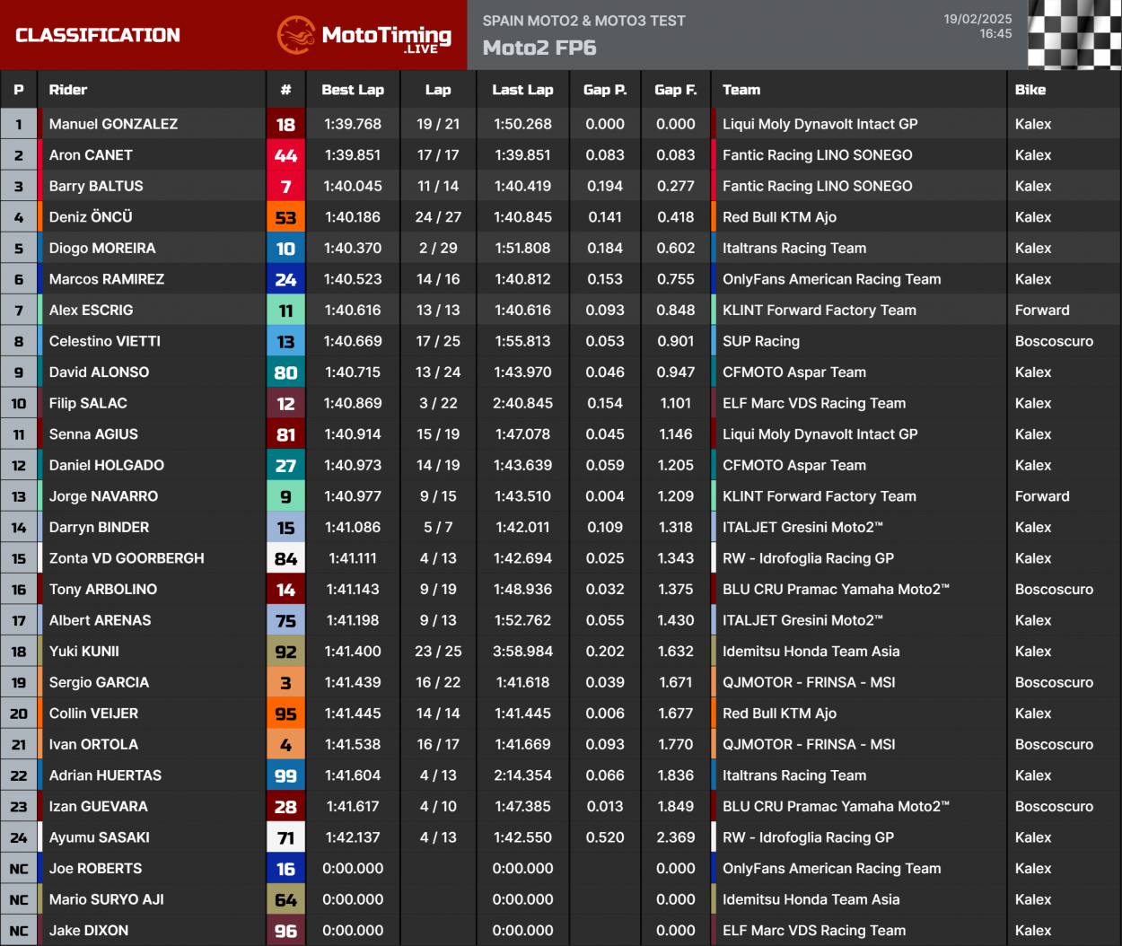This screenshot has width=1122, height=946.
Task: Select rider Manuel GONZALEZ
Action: 113,125
